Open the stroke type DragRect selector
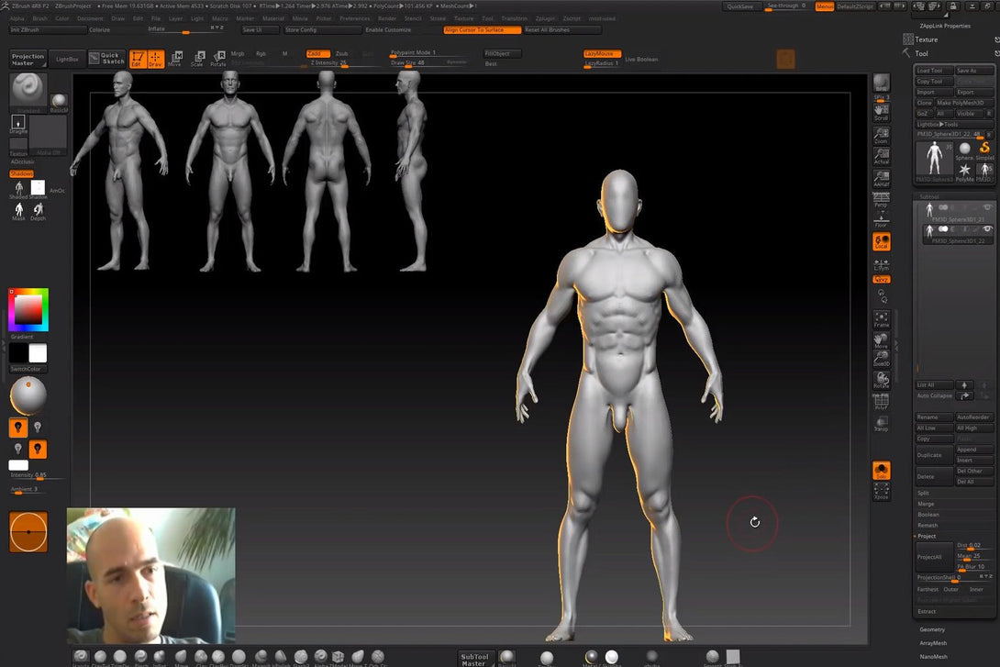 18,124
